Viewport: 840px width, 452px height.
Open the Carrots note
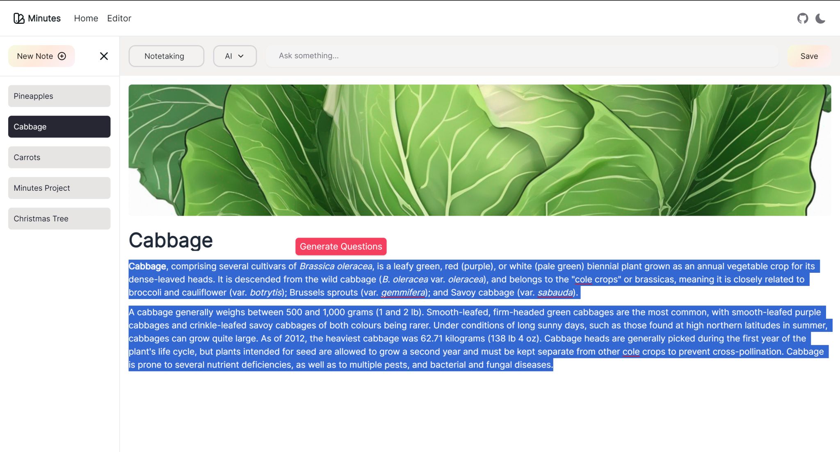pos(59,158)
